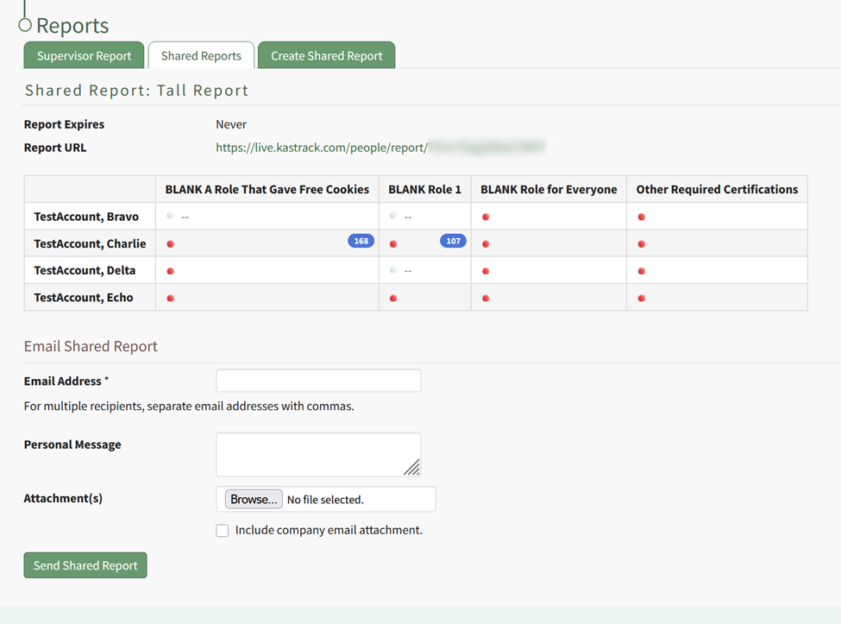Select the TestAccount, Charlie row name
Screen dimensions: 841x624
click(x=90, y=243)
